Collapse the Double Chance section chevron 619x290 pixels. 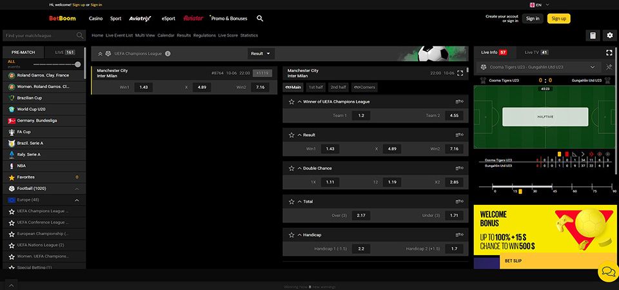point(299,168)
